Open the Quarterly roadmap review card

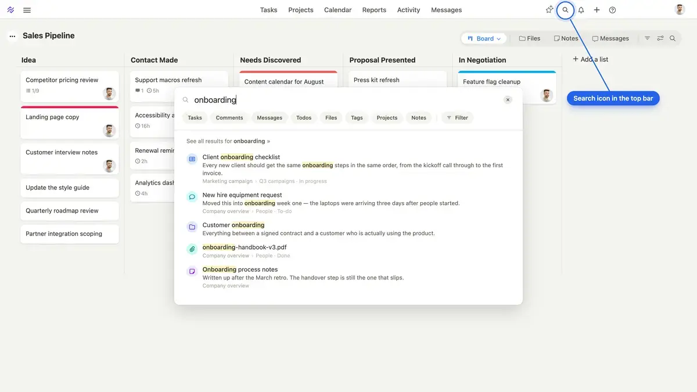click(x=70, y=211)
